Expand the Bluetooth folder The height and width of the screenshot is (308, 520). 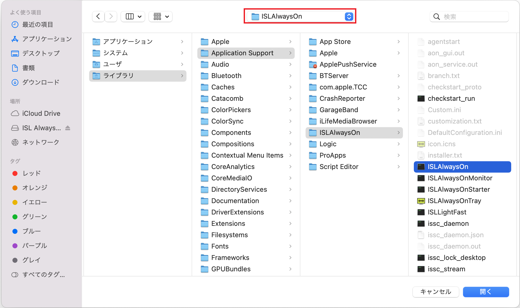(x=226, y=76)
